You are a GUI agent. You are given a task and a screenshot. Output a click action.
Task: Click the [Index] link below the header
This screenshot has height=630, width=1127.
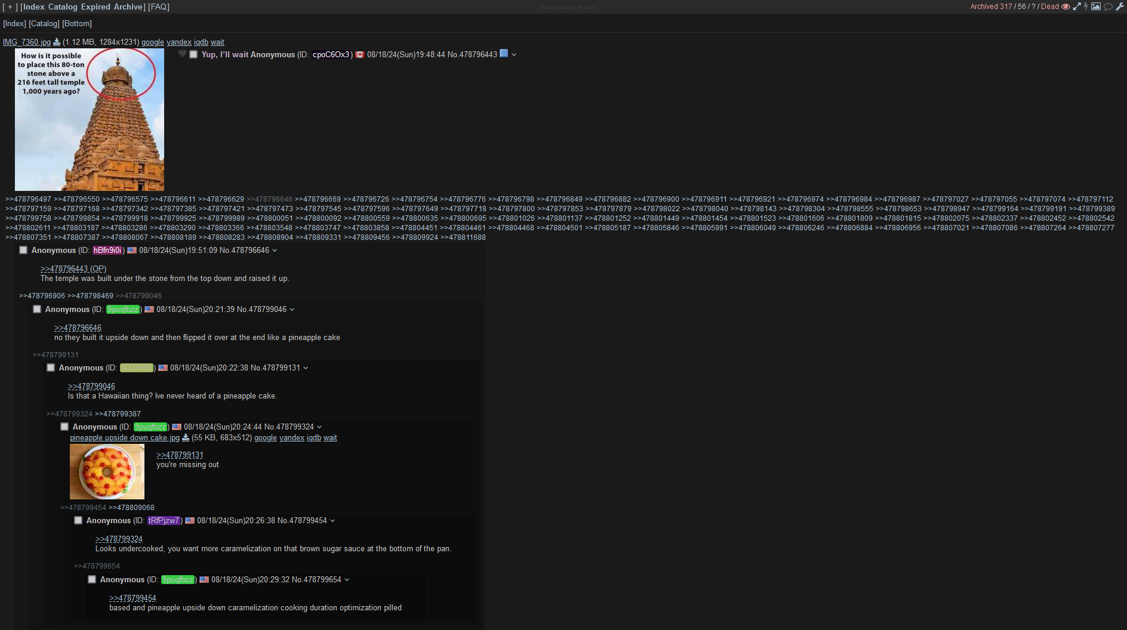point(14,23)
